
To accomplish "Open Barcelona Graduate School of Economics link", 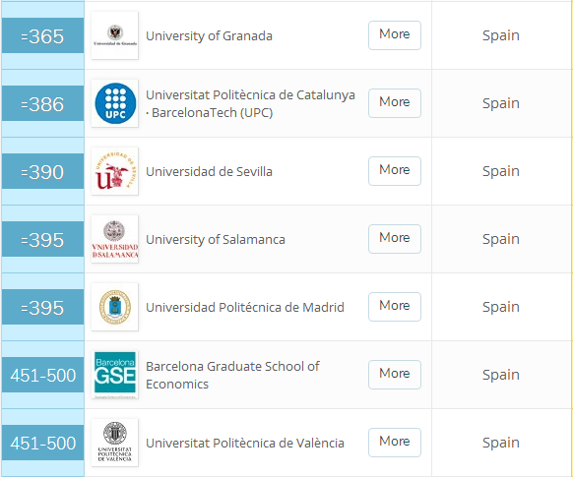I will [232, 375].
